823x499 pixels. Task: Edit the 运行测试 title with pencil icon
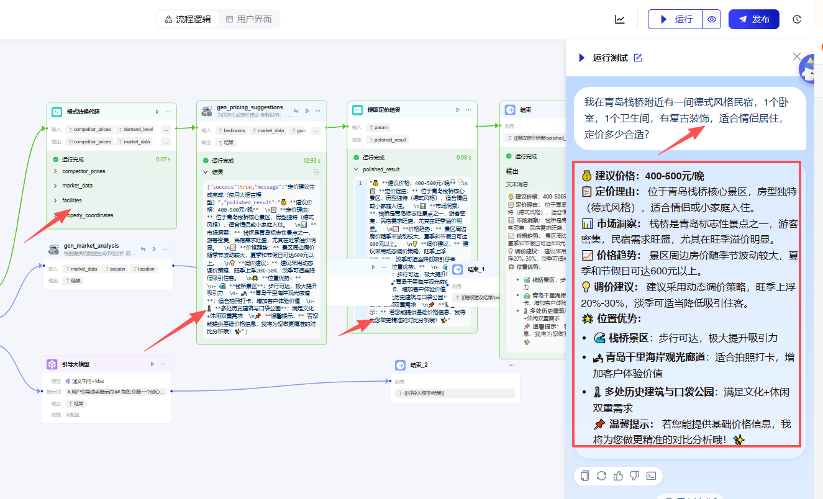click(x=638, y=58)
